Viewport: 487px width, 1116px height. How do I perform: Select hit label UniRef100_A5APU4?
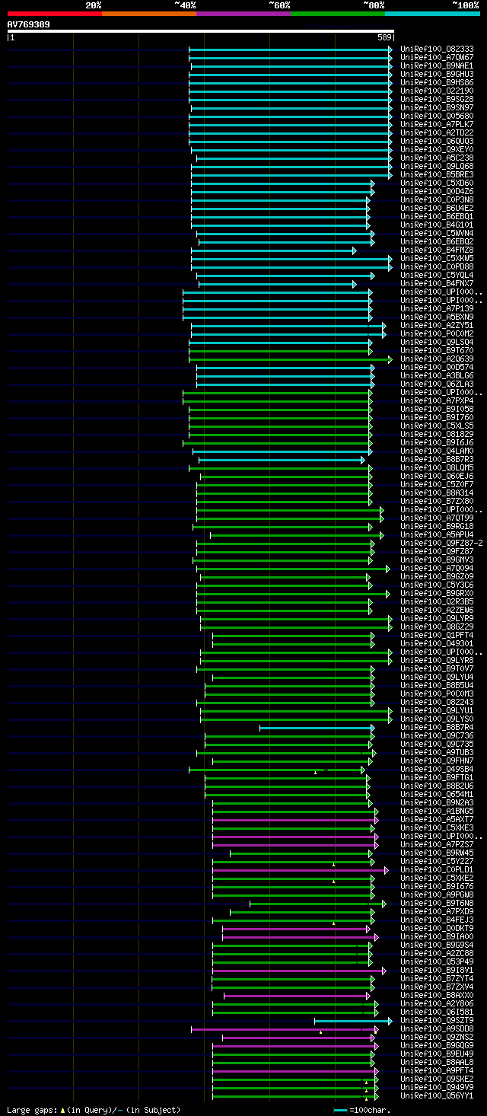pyautogui.click(x=437, y=535)
